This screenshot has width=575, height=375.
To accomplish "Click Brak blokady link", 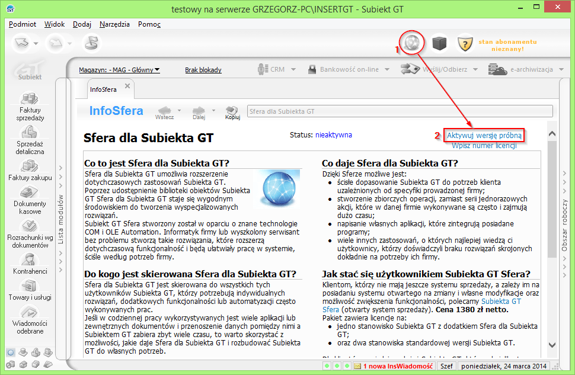I will click(x=203, y=70).
